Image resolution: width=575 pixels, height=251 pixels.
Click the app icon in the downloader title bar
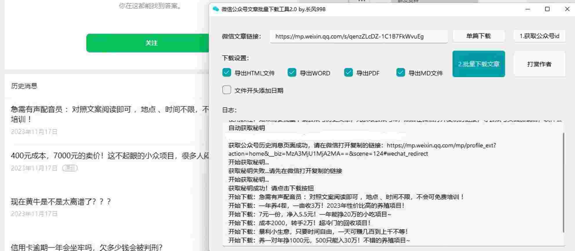[215, 9]
